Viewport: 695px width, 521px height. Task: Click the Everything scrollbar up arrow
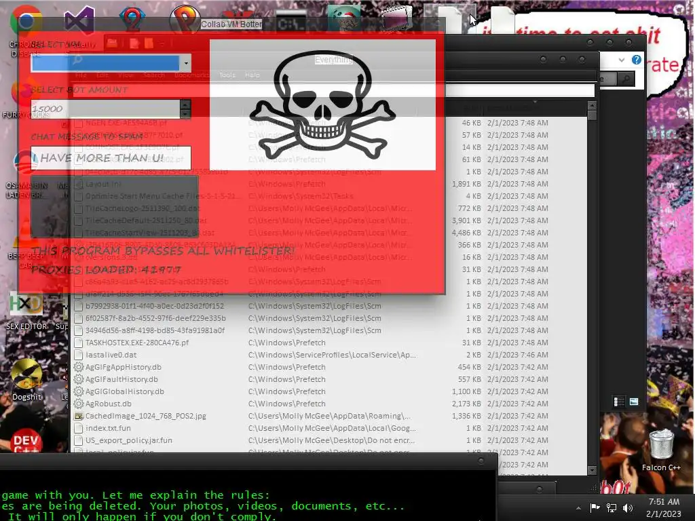pyautogui.click(x=592, y=105)
